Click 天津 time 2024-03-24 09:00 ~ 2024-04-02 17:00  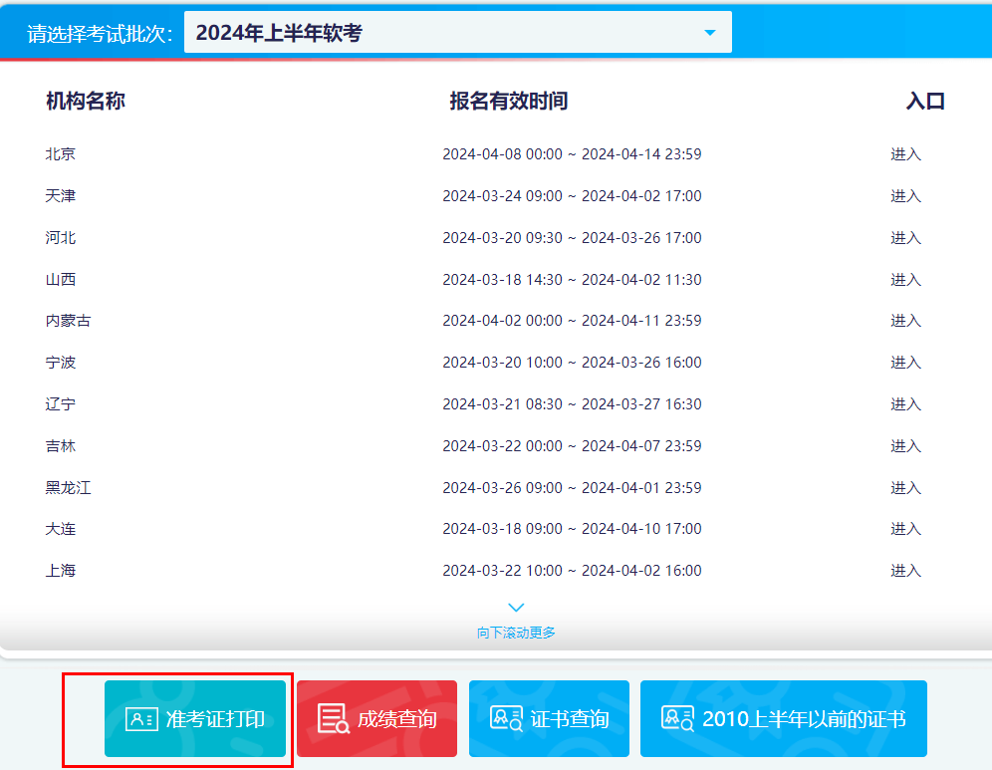572,196
